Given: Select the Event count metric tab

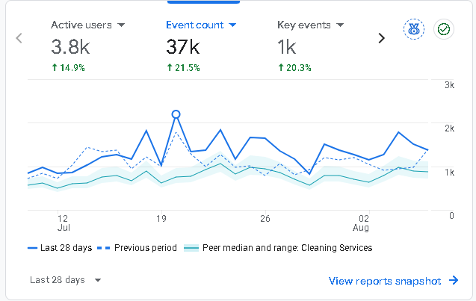Looking at the screenshot, I should tap(201, 46).
